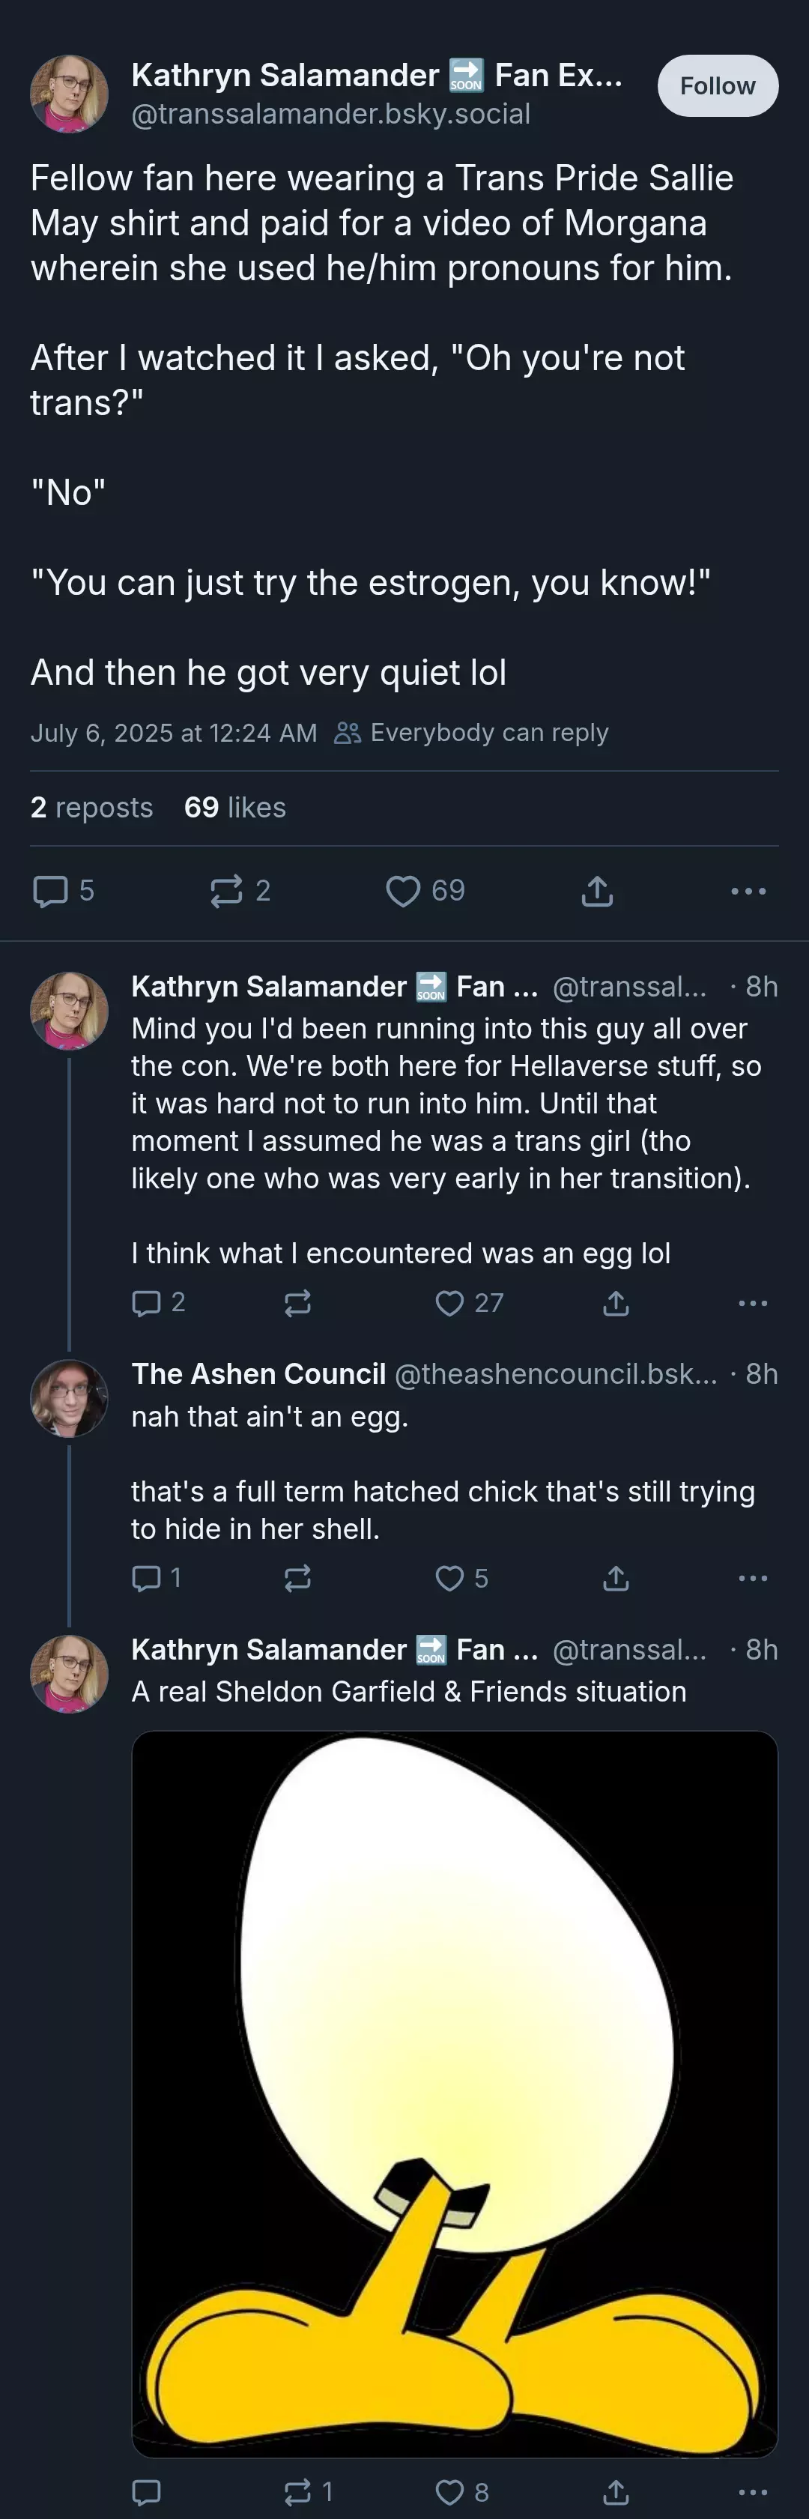Open The Ashen Council's profile avatar
The height and width of the screenshot is (2519, 809).
tap(70, 1398)
